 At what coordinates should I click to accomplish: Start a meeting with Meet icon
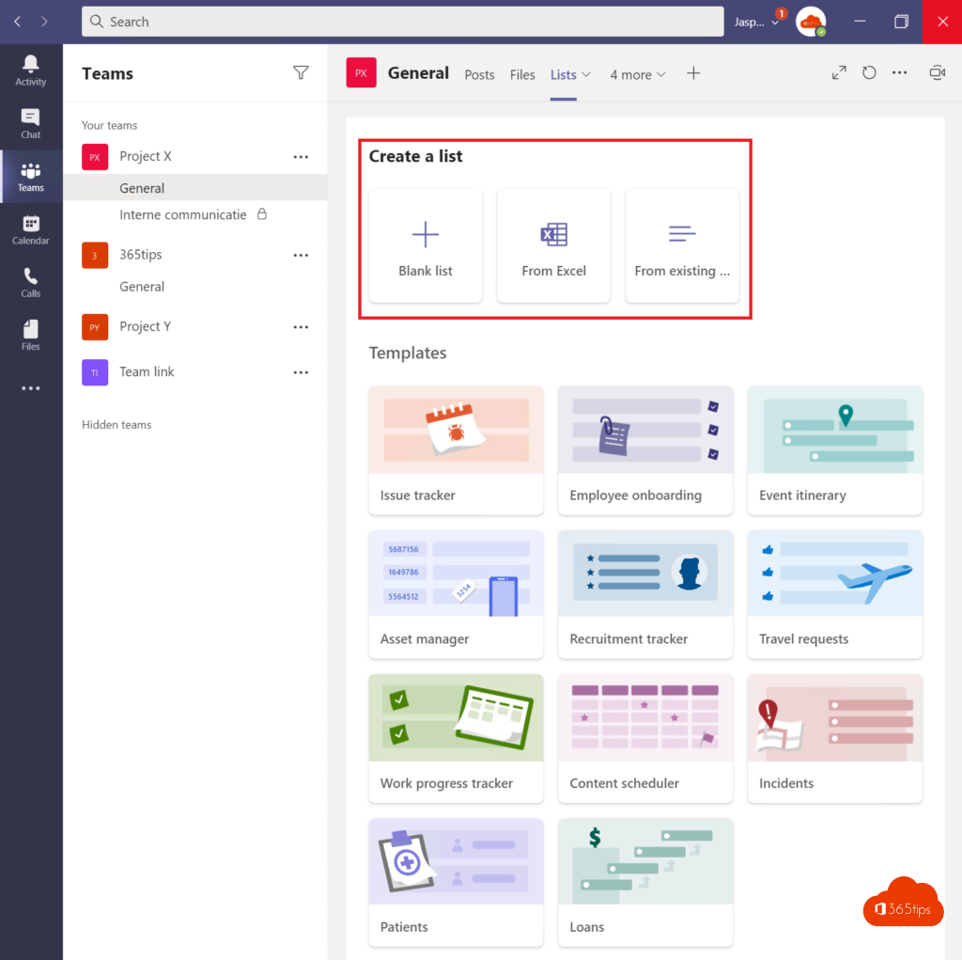click(x=937, y=73)
